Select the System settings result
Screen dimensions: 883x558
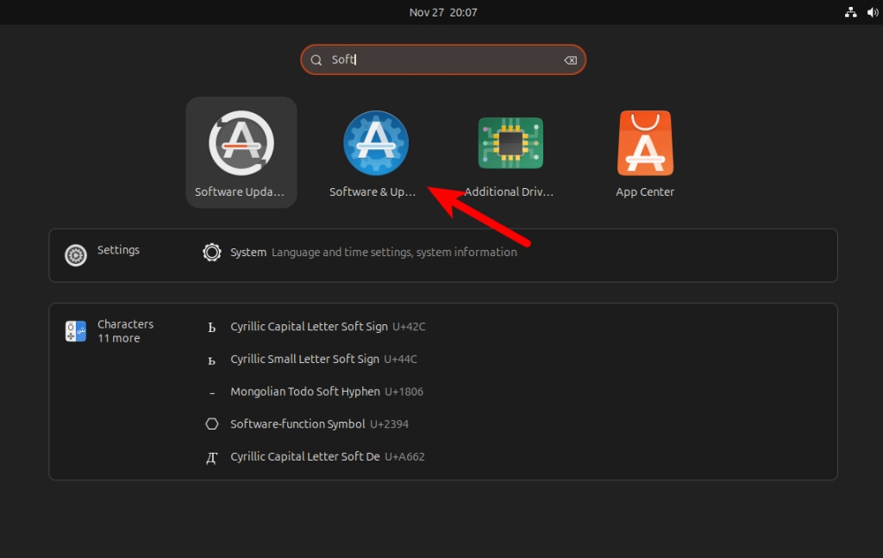(x=248, y=253)
